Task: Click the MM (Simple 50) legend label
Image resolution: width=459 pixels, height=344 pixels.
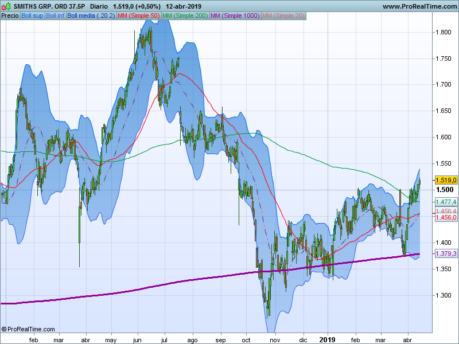Action: [138, 16]
